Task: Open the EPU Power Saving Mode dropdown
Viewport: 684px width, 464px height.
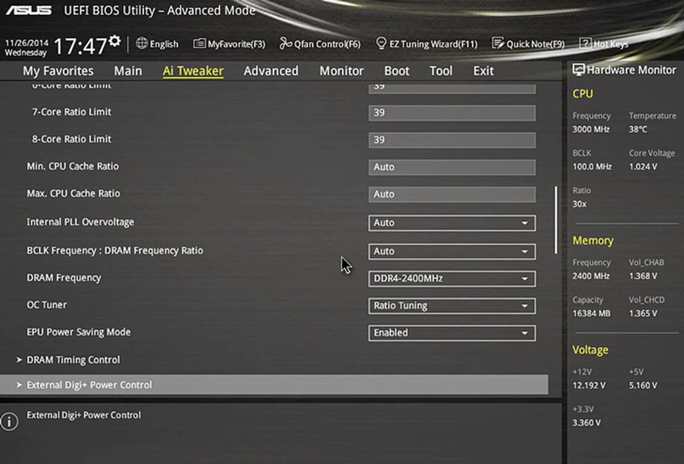Action: click(x=452, y=333)
